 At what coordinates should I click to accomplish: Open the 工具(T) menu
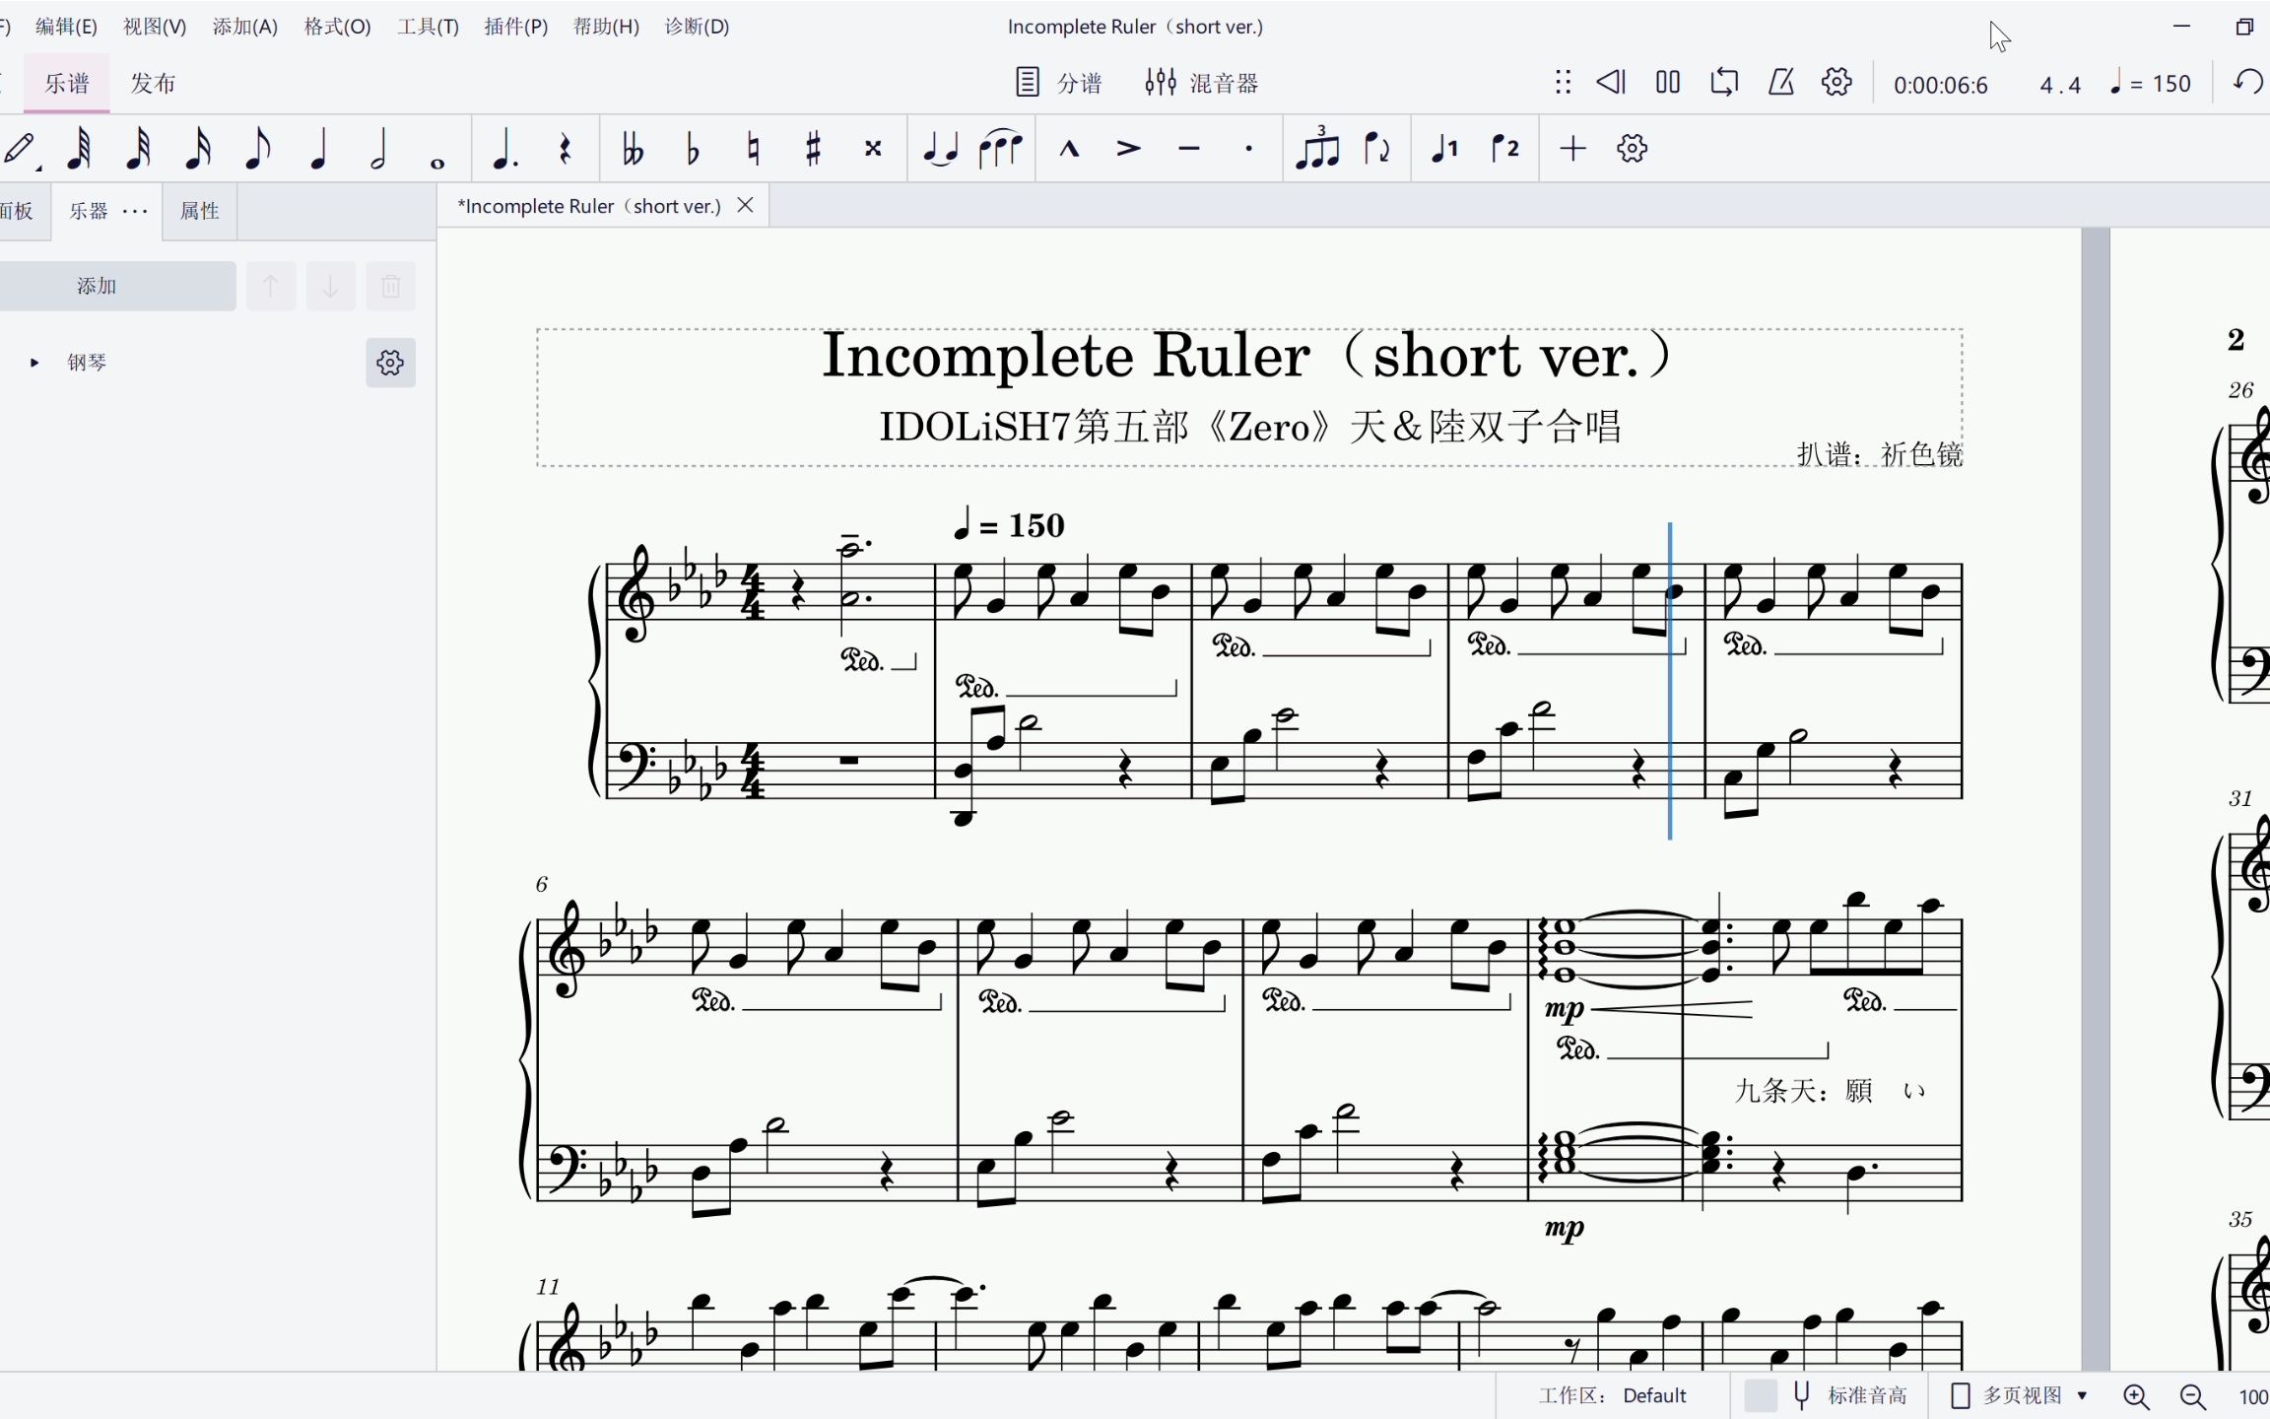[428, 27]
